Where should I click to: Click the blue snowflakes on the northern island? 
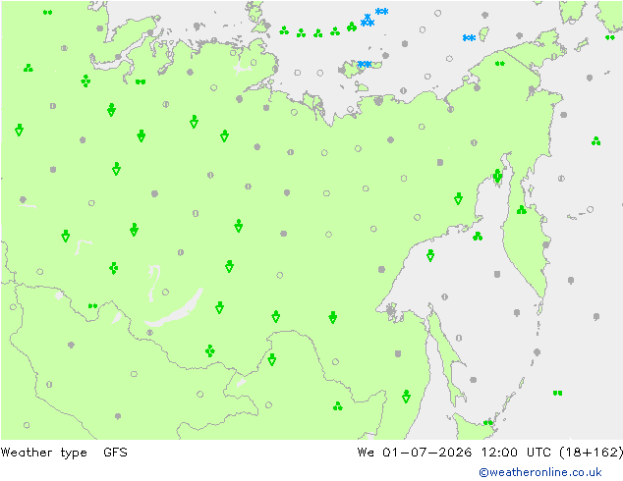[365, 64]
